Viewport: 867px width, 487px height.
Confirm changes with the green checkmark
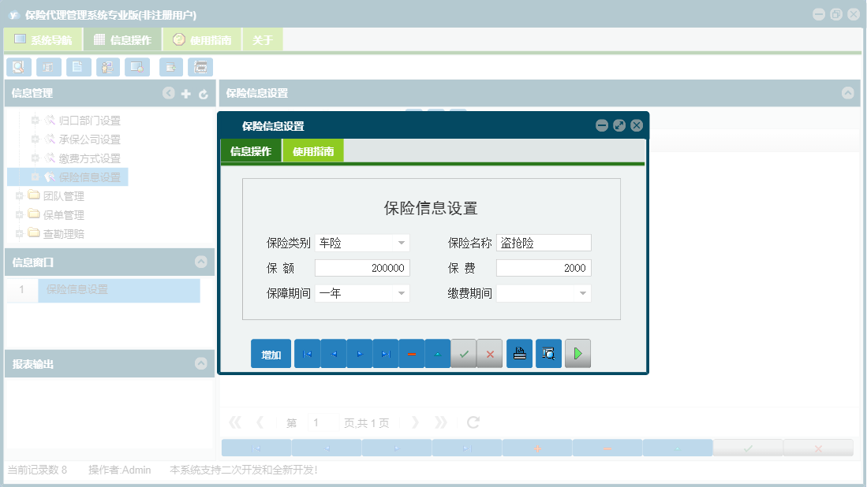(464, 354)
